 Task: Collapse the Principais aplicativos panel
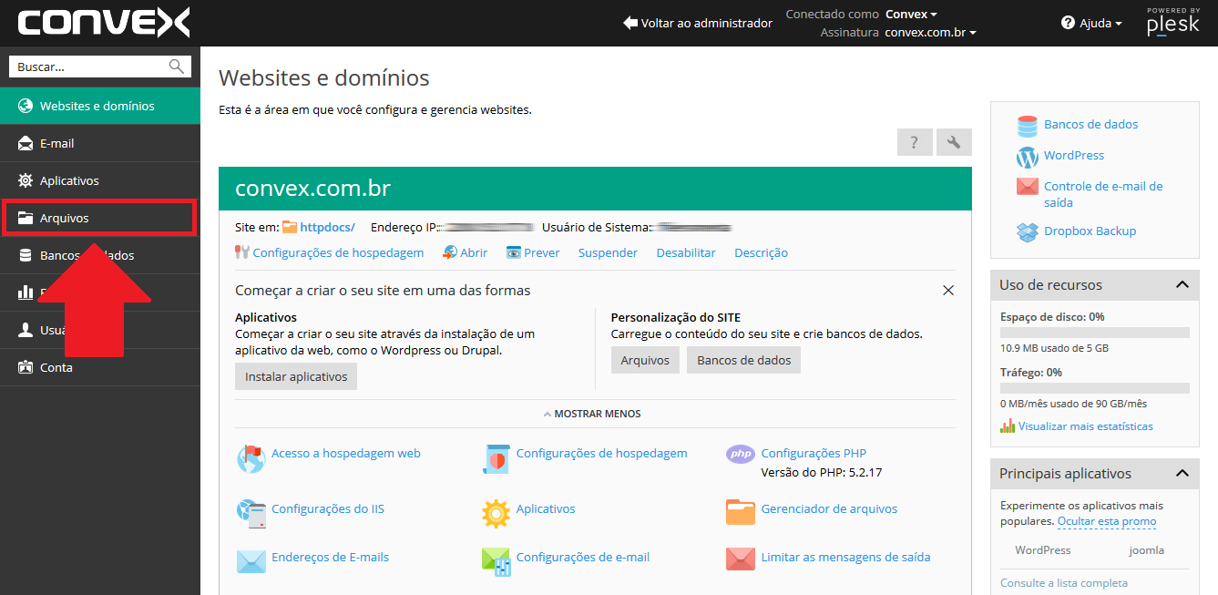(1182, 473)
